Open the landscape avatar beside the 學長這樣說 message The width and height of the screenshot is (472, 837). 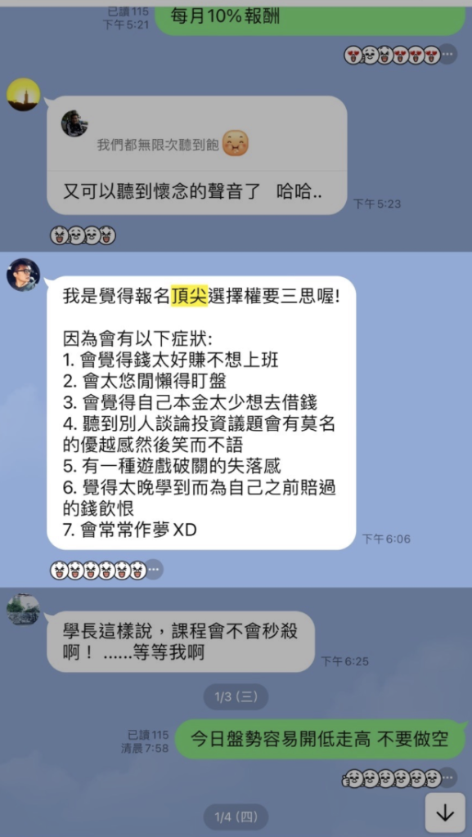click(23, 610)
